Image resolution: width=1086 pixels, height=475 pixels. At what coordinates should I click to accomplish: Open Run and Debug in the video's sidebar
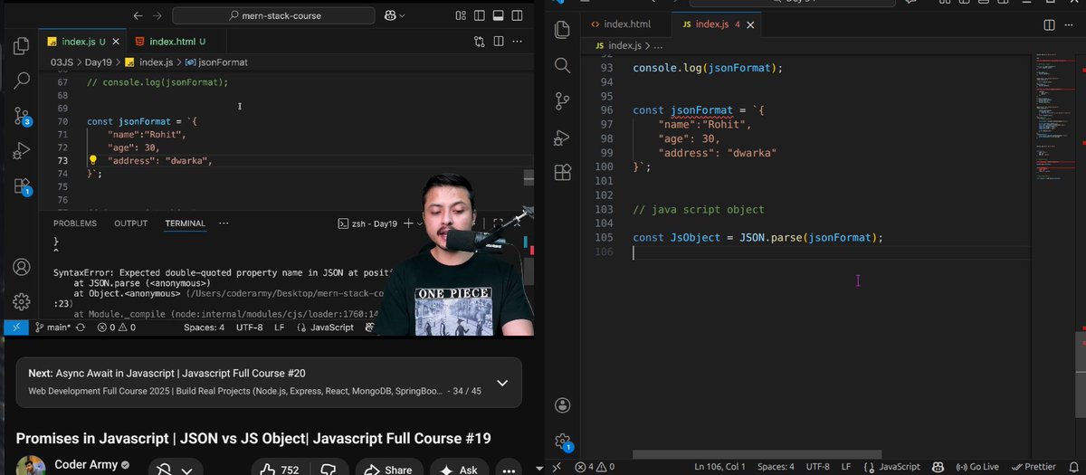(23, 151)
